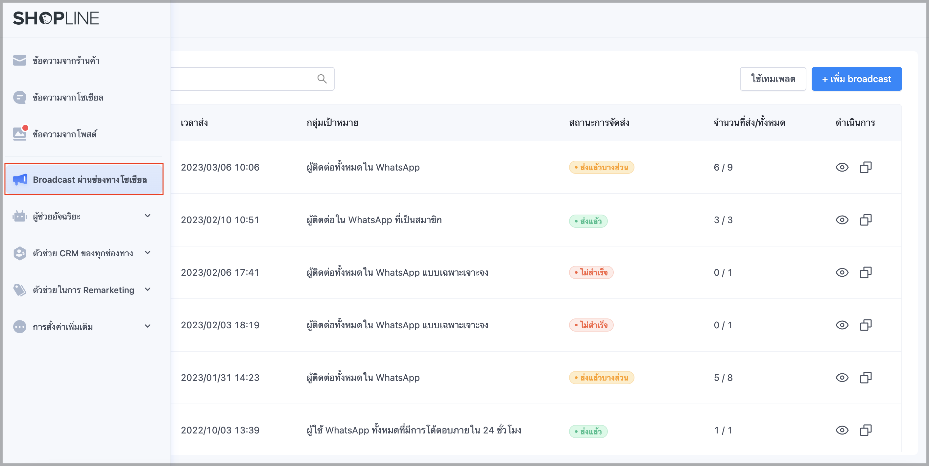Click the 5 / 8 sent count
This screenshot has width=929, height=466.
(723, 378)
